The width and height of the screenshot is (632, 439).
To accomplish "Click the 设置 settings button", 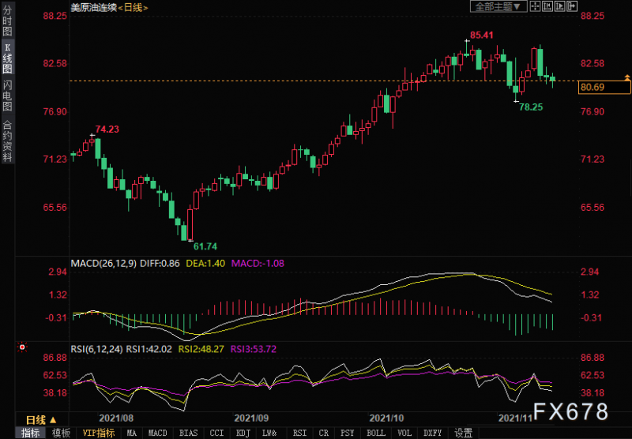I will 463,433.
